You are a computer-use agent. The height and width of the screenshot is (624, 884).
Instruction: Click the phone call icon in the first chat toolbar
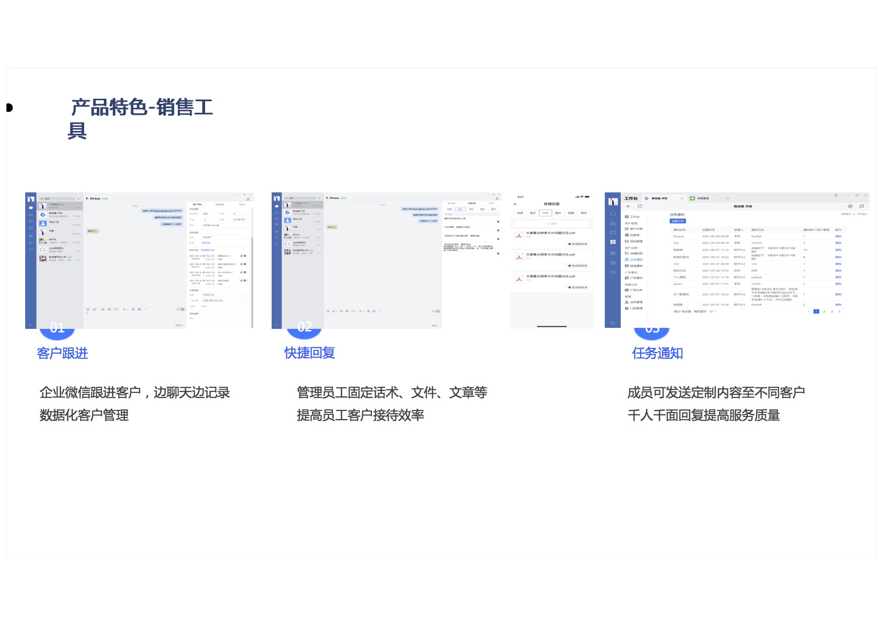pyautogui.click(x=124, y=309)
